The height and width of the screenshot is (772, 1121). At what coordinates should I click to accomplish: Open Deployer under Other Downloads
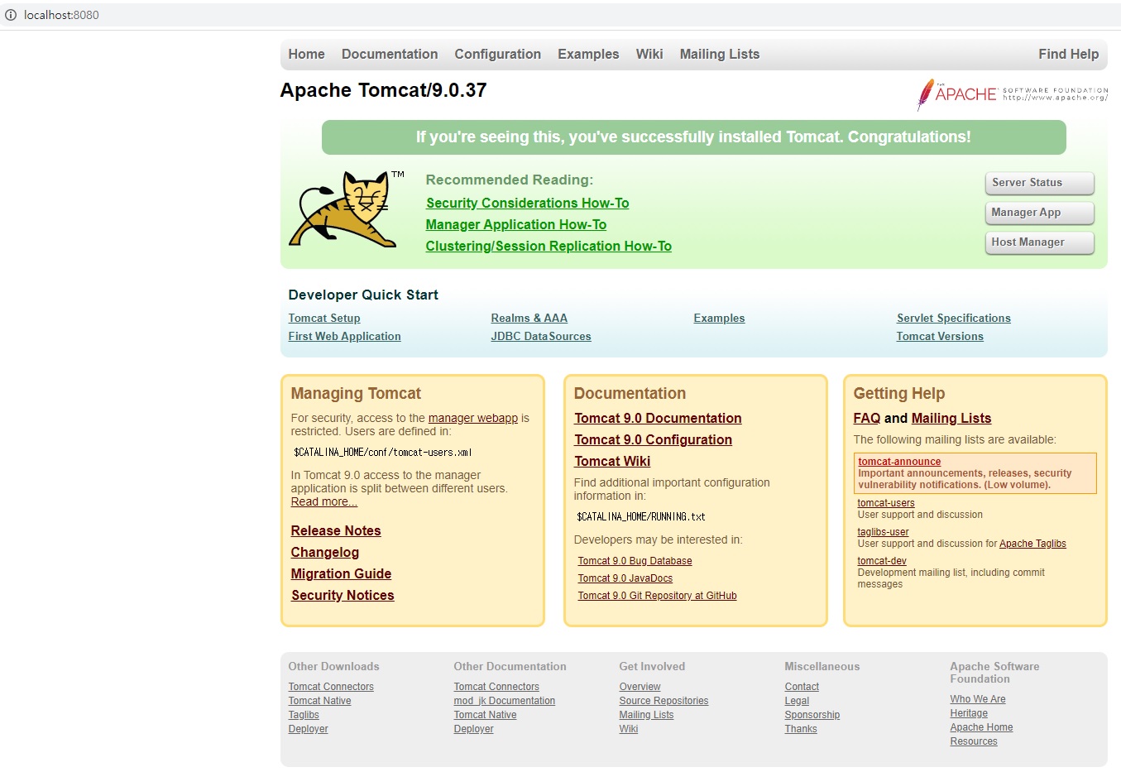click(308, 729)
